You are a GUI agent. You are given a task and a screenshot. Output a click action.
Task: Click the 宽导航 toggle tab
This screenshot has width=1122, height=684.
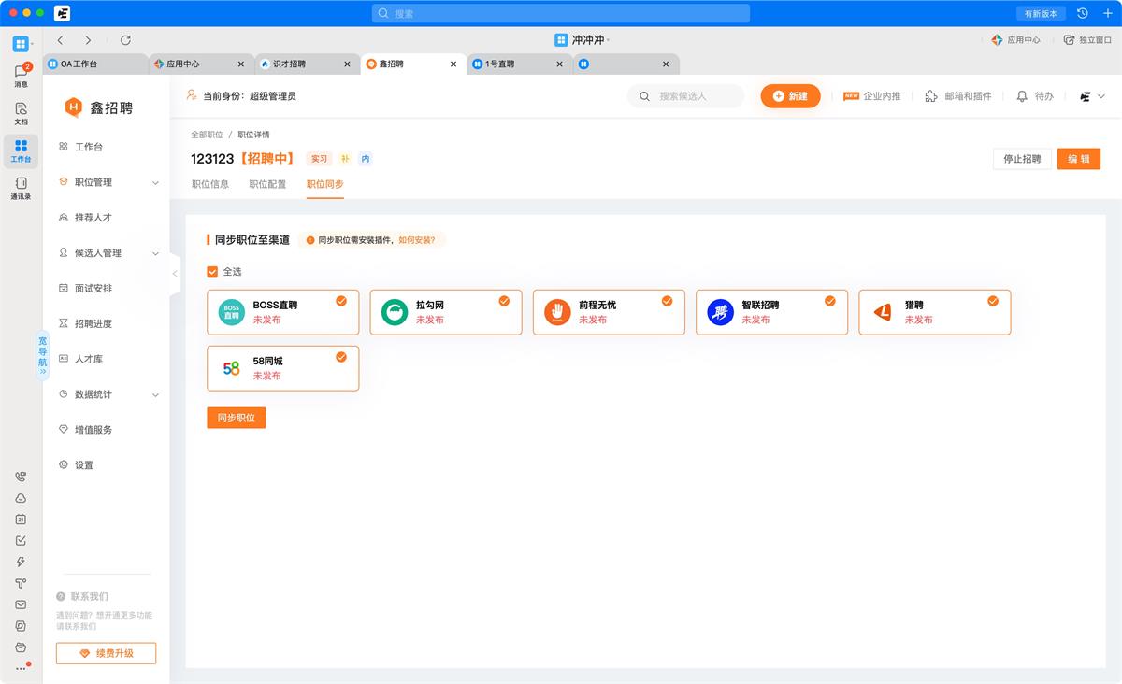42,355
